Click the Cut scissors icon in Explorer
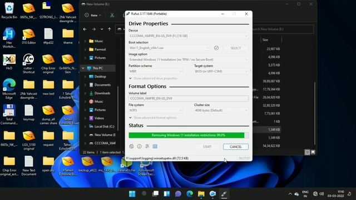 112,15
